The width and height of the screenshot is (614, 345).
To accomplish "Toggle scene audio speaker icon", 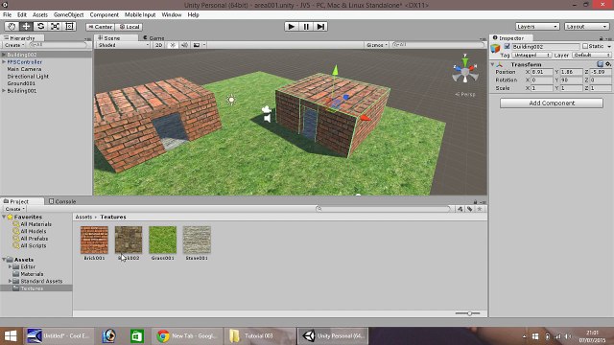I will click(184, 45).
